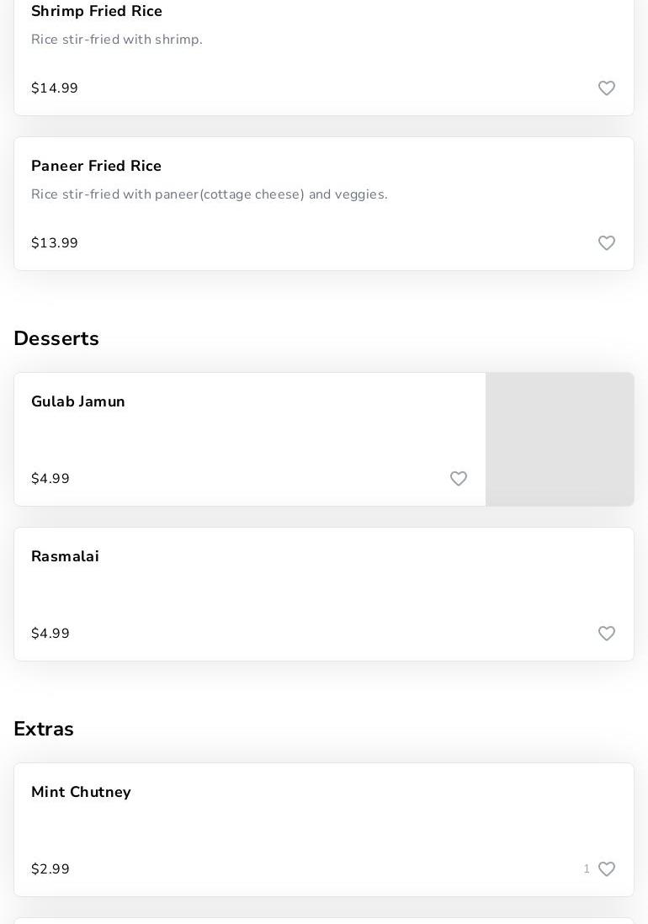Viewport: 648px width, 924px height.
Task: Click the Desserts section heading
Action: [56, 338]
